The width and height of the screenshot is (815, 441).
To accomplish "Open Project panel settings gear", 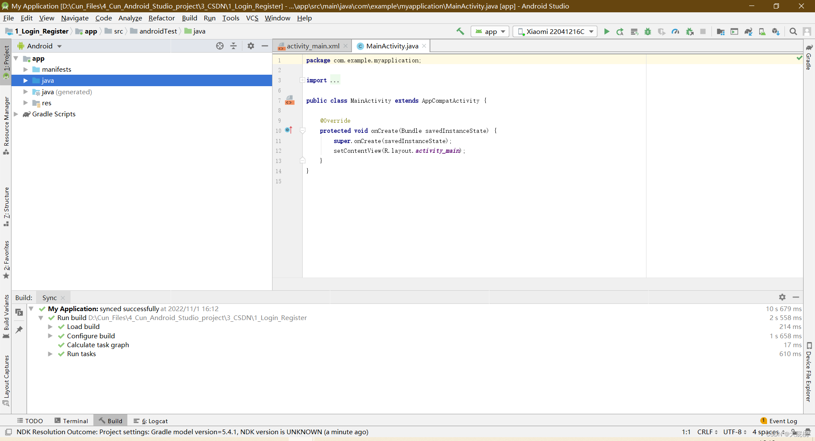I will click(251, 46).
